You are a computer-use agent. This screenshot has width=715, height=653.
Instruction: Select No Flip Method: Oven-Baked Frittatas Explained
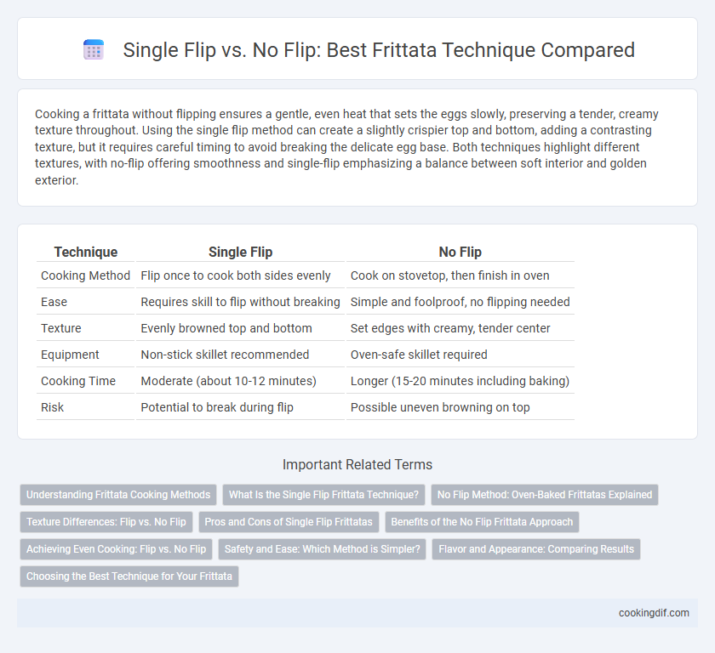tap(545, 495)
